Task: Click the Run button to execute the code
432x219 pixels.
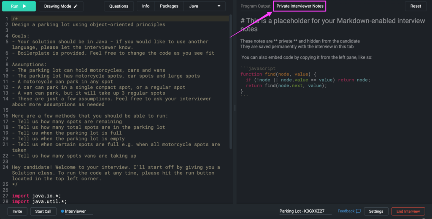Action: click(19, 6)
